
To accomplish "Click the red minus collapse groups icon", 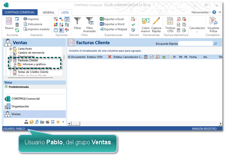I will click(x=67, y=30).
